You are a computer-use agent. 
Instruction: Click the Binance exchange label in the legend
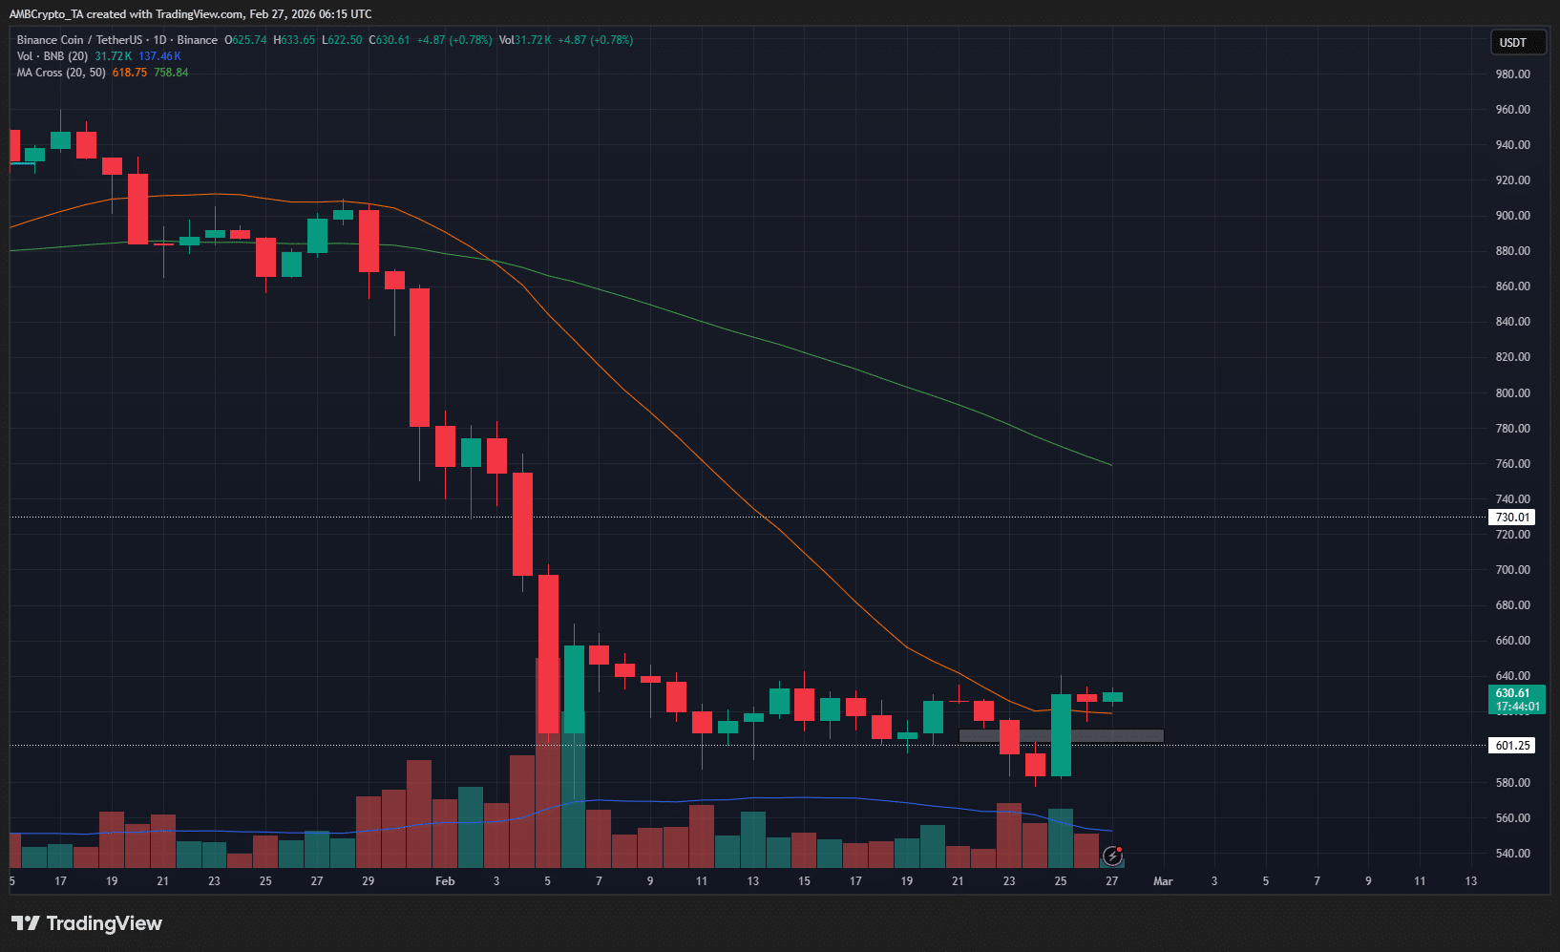[198, 40]
